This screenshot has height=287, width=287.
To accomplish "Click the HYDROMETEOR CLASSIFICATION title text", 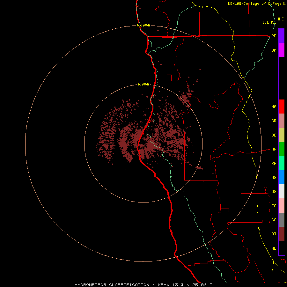I will pyautogui.click(x=112, y=285).
